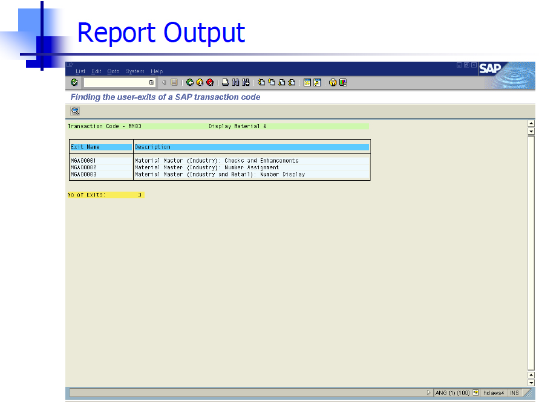Click the green checkmark Enter icon

click(x=74, y=82)
